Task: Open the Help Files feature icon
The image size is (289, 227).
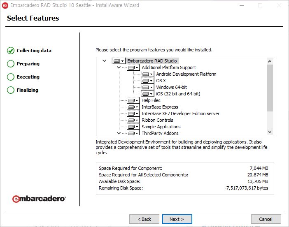Action: click(133, 101)
